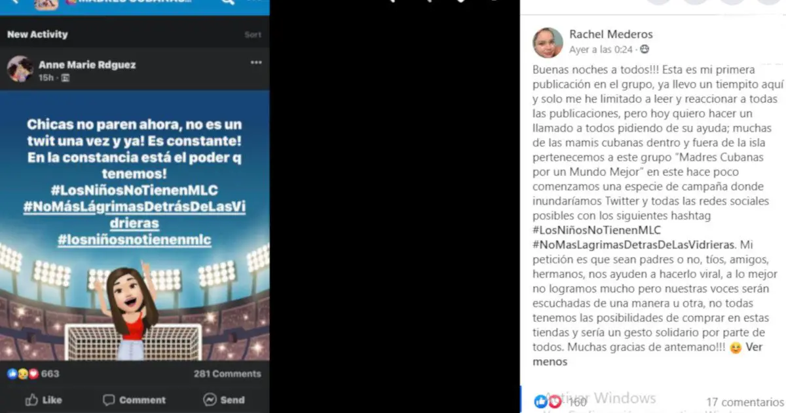The width and height of the screenshot is (786, 413).
Task: Send the post via Messenger
Action: tap(224, 399)
